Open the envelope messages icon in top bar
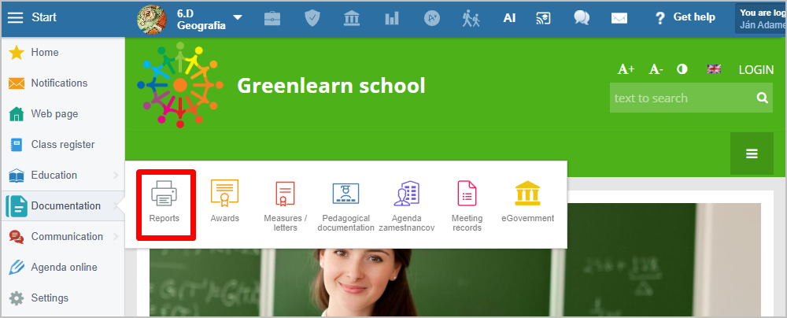Screen dimensions: 787x318 [x=620, y=18]
